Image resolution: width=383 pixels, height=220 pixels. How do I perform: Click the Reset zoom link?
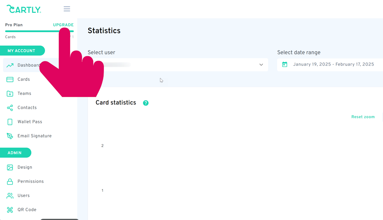(x=363, y=117)
